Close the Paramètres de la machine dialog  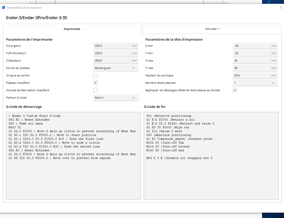coord(281,7)
